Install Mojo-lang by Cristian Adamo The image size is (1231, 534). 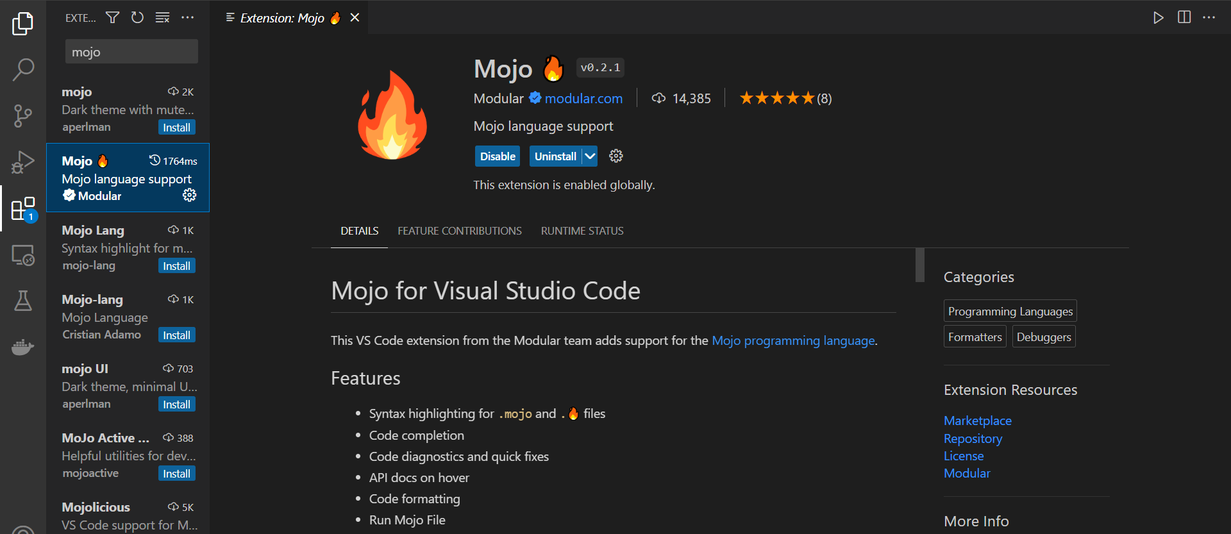point(176,335)
